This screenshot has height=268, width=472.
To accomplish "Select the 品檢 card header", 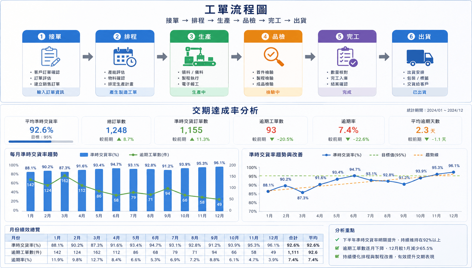I will point(273,37).
